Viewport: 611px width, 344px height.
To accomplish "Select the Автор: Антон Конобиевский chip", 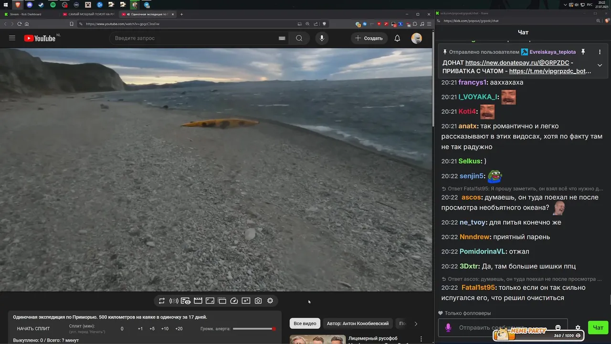I will (358, 323).
